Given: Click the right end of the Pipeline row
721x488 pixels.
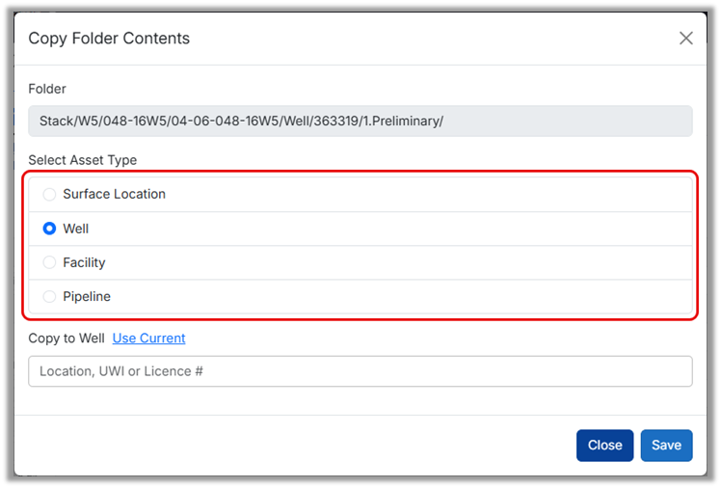Looking at the screenshot, I should [x=665, y=297].
